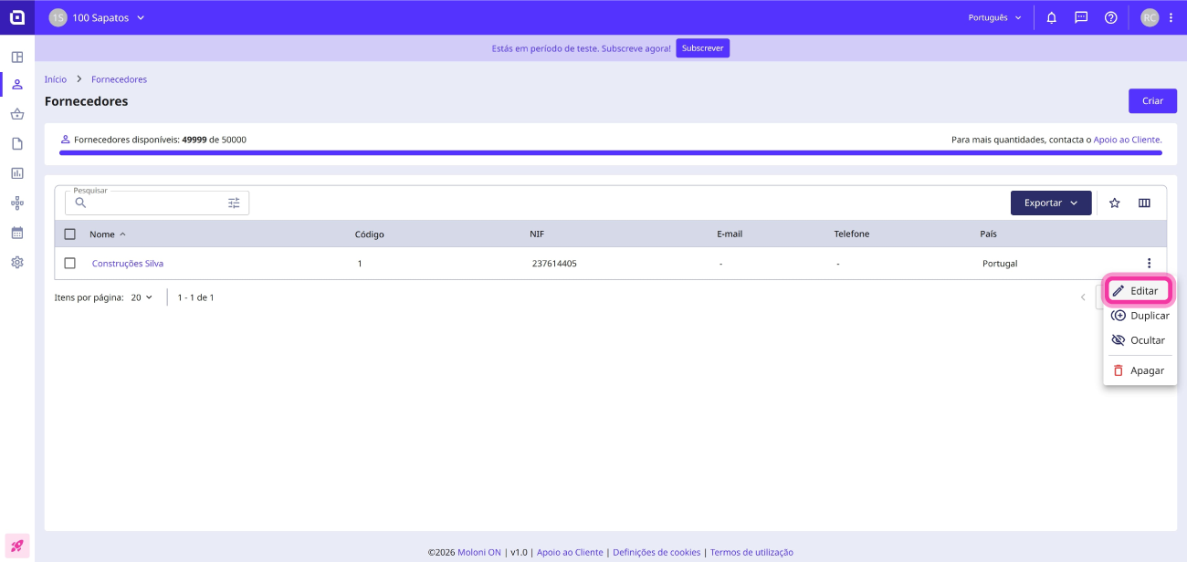Open the notifications bell icon
This screenshot has width=1187, height=562.
1051,17
